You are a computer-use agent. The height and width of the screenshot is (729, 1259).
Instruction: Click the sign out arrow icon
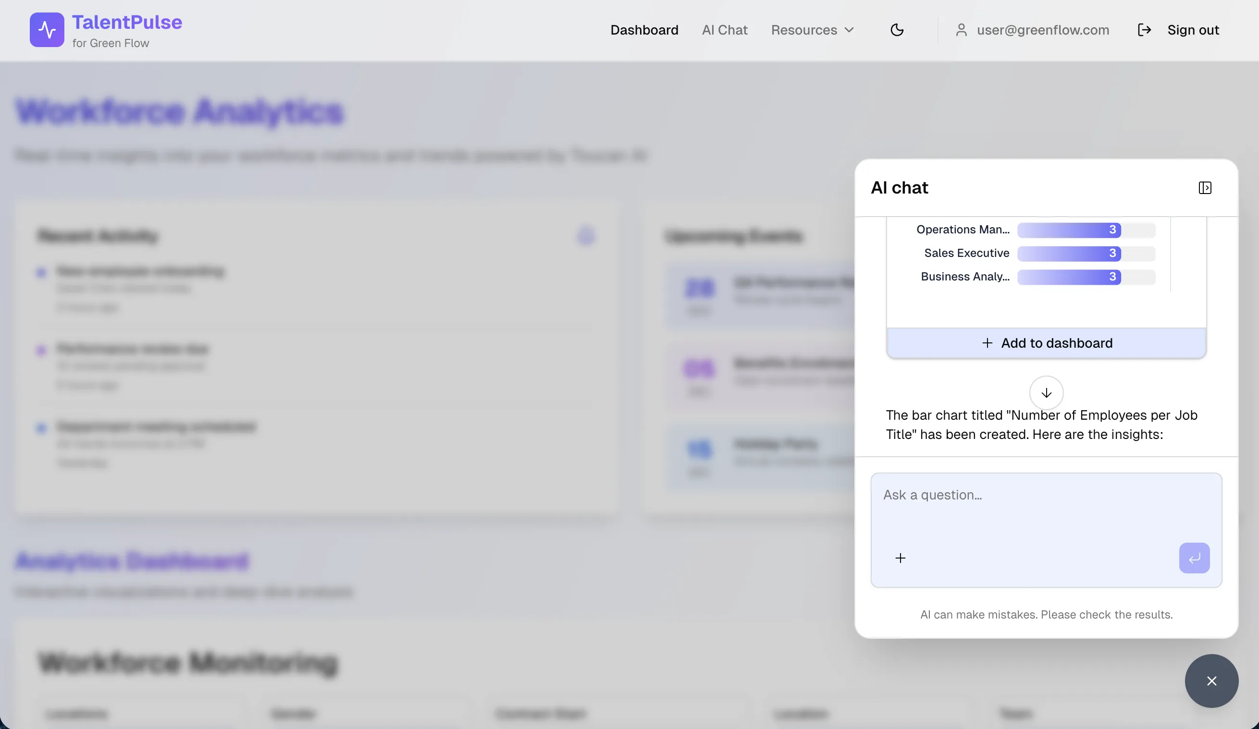[x=1144, y=30]
